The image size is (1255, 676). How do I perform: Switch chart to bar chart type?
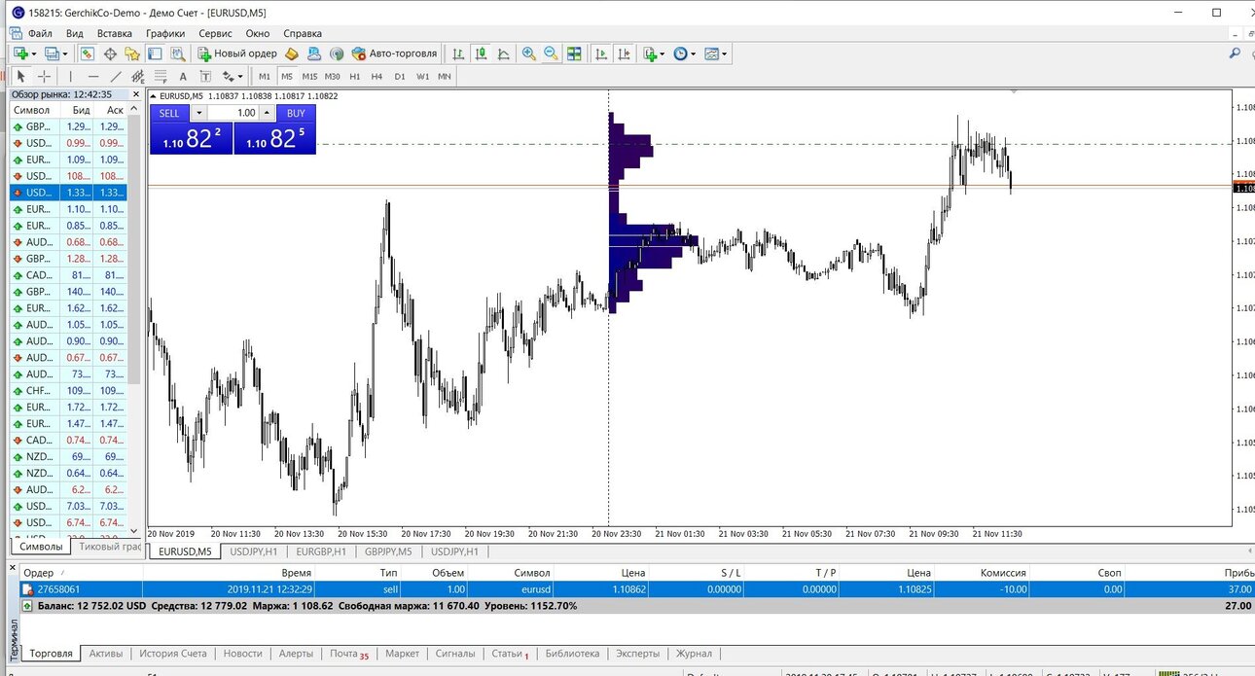(x=457, y=53)
